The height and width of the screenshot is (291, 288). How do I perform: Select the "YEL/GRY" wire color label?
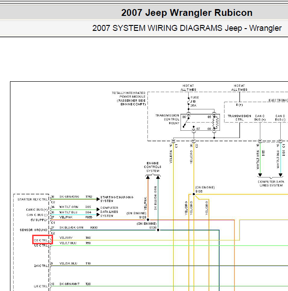pos(66,238)
